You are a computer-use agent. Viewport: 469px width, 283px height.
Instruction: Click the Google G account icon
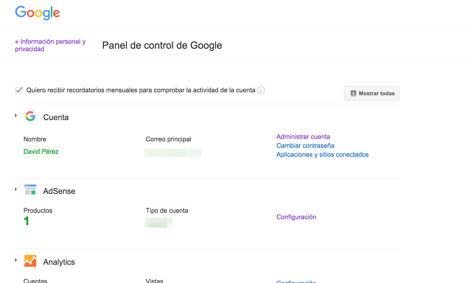pyautogui.click(x=30, y=116)
